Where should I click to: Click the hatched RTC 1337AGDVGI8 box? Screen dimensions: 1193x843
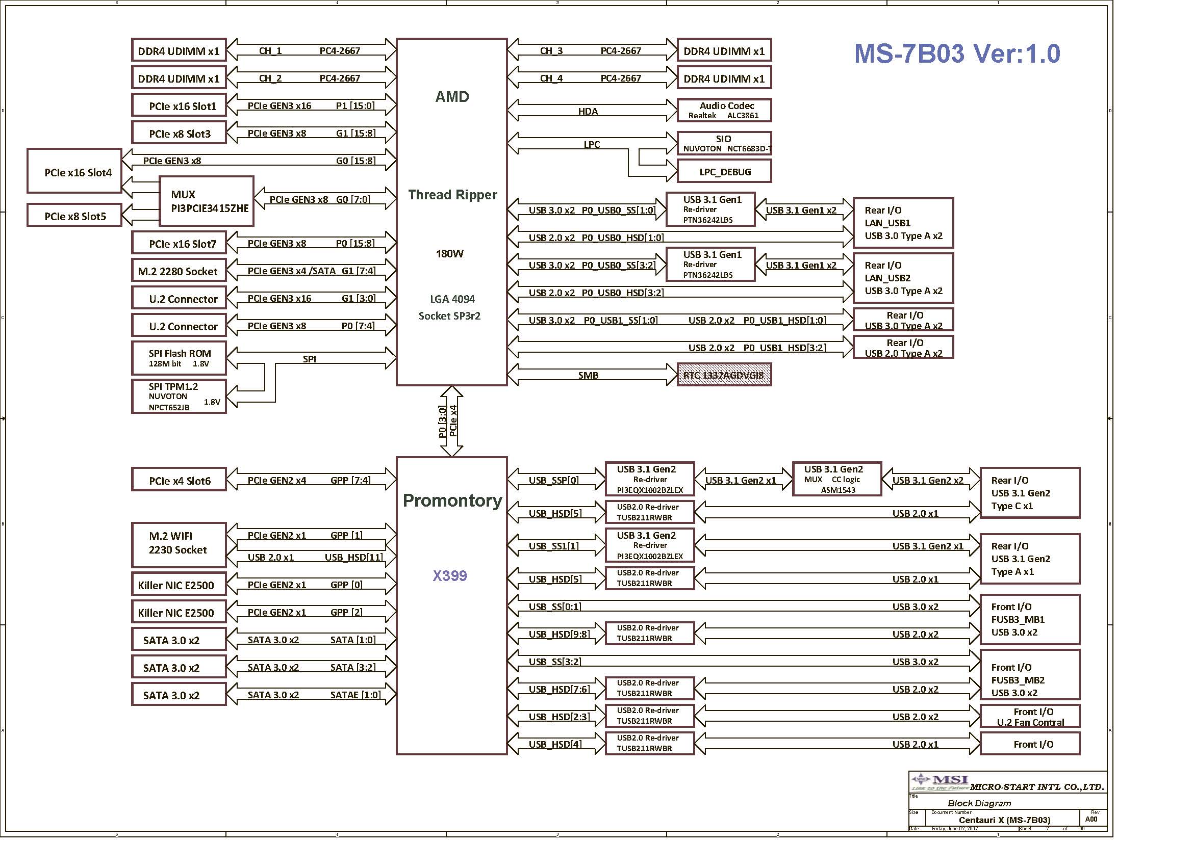click(x=724, y=375)
